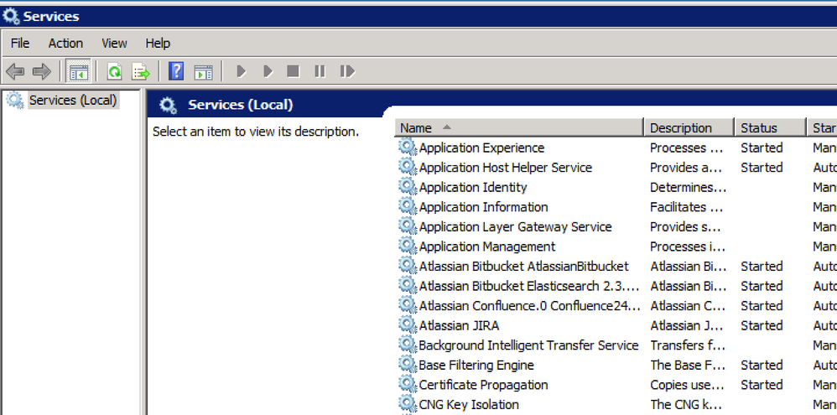
Task: Click the Refresh toolbar icon
Action: (114, 71)
